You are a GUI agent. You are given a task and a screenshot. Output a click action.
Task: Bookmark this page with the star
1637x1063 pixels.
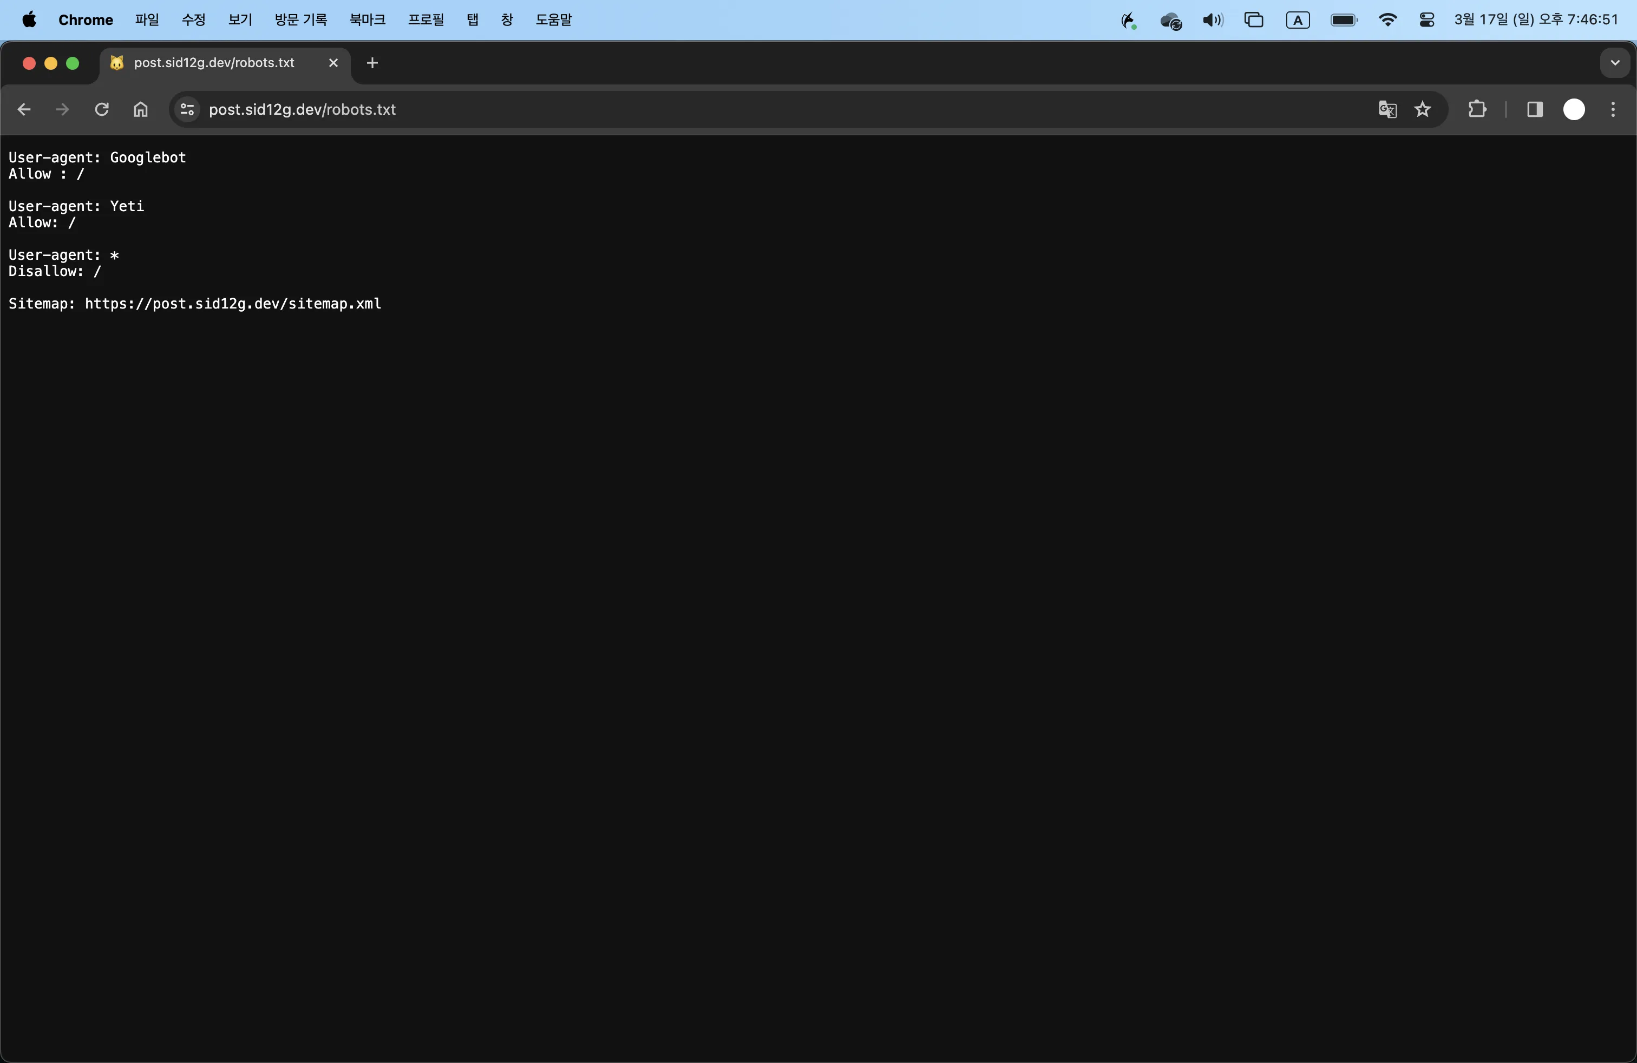tap(1423, 109)
